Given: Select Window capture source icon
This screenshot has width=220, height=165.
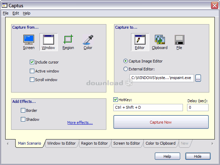Looking at the screenshot, I should pos(49,42).
